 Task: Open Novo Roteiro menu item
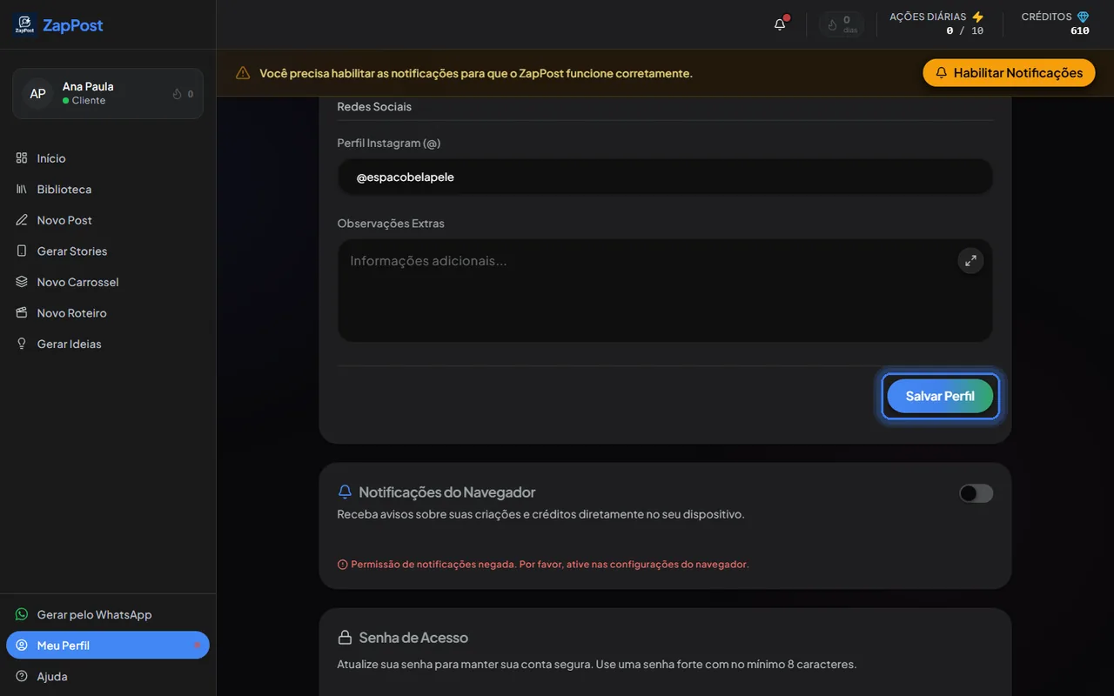108,312
